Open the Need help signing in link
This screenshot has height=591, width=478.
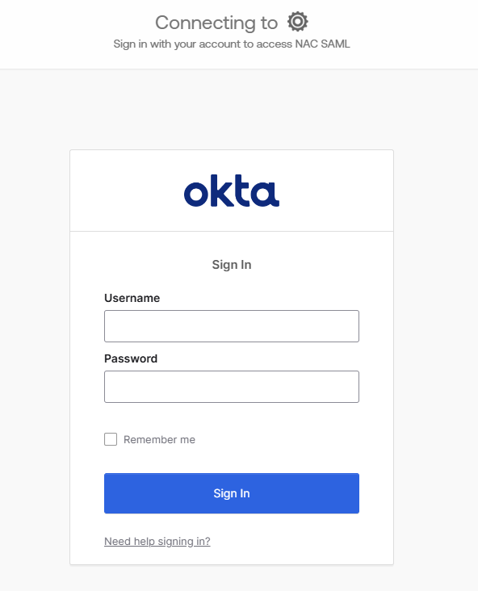click(x=157, y=541)
